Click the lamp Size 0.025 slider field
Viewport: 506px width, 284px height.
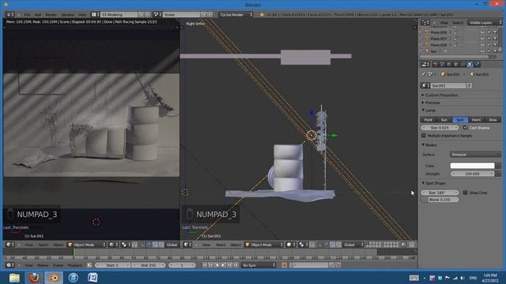(440, 128)
